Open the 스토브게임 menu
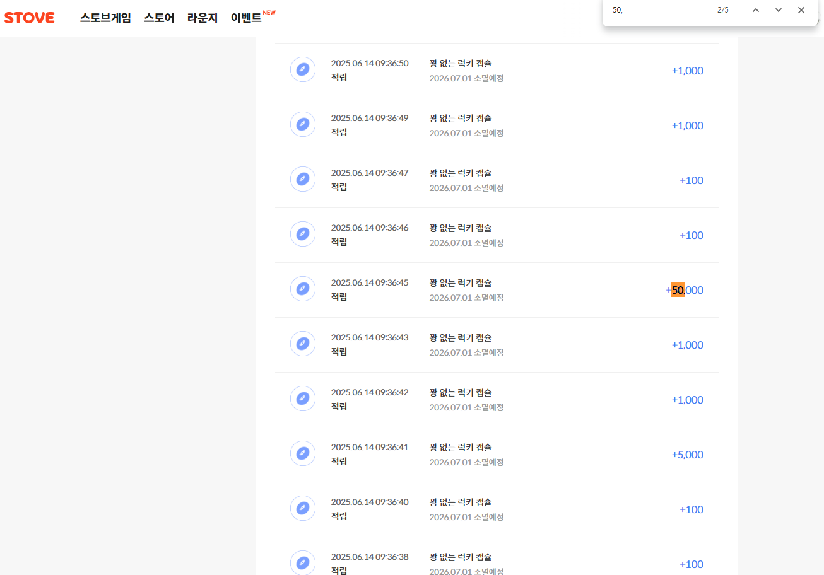The width and height of the screenshot is (824, 575). [105, 18]
